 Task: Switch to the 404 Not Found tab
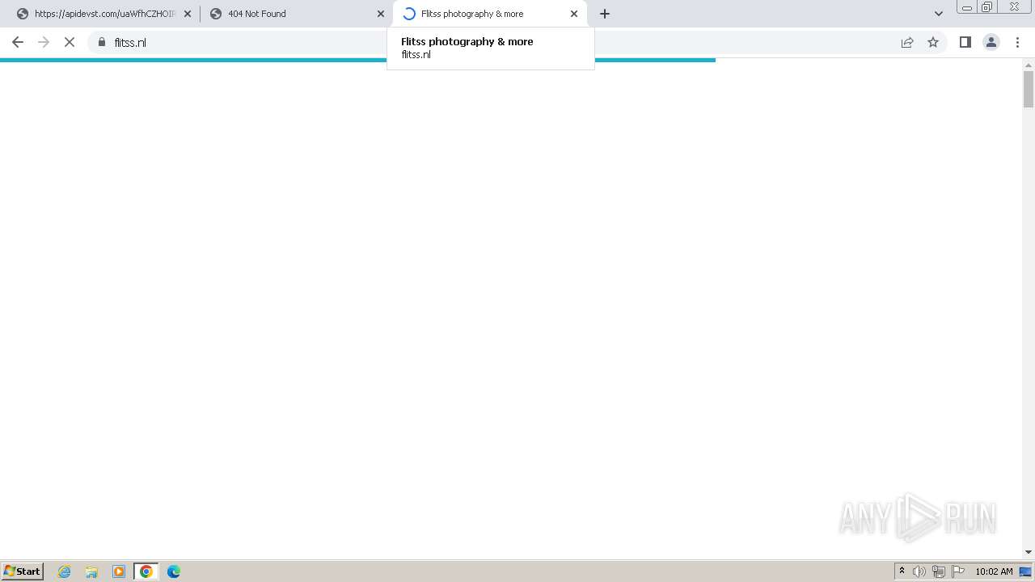pyautogui.click(x=295, y=14)
